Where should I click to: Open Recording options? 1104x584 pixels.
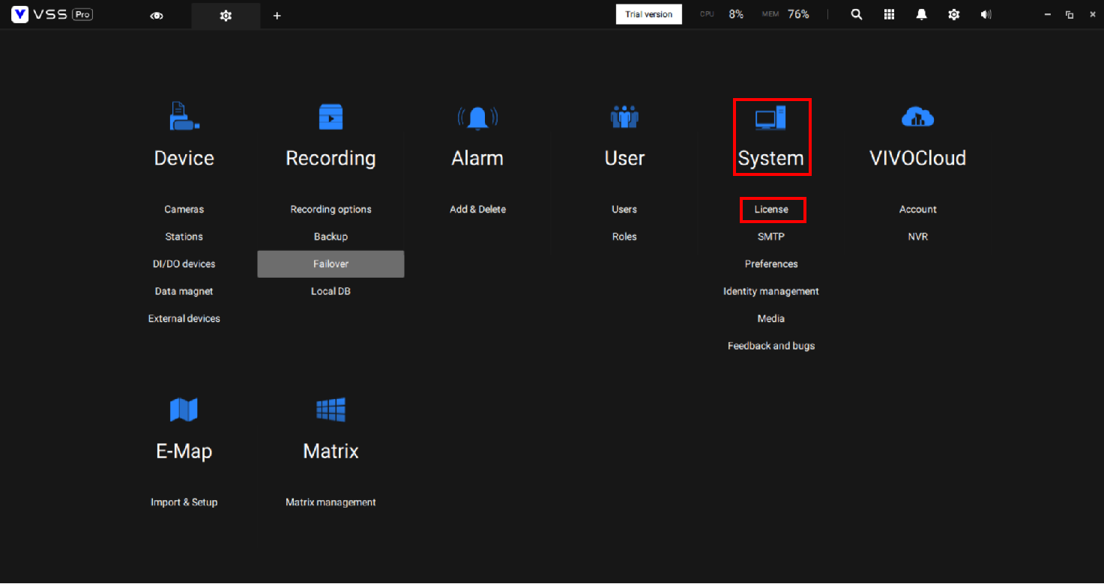[331, 210]
